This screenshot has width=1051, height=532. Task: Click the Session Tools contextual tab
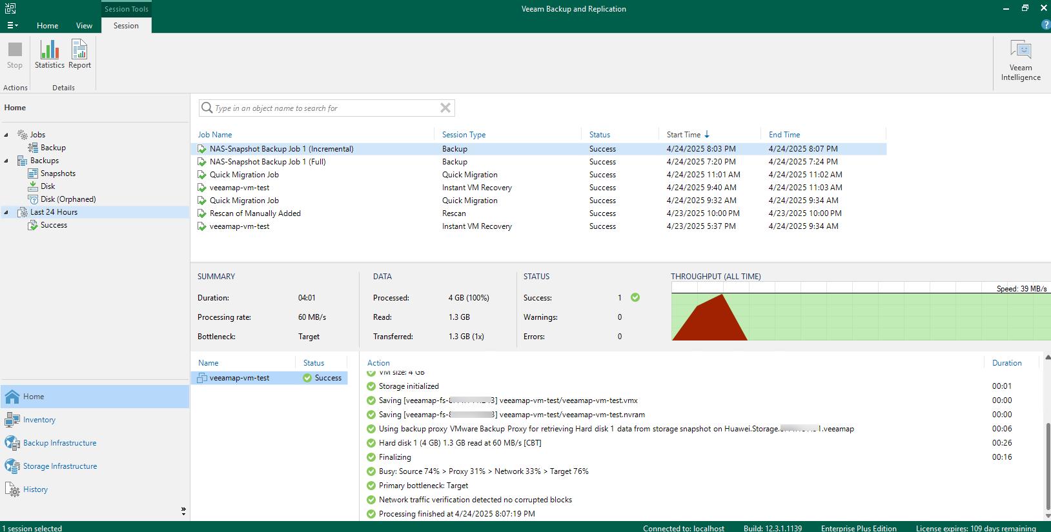click(x=127, y=9)
